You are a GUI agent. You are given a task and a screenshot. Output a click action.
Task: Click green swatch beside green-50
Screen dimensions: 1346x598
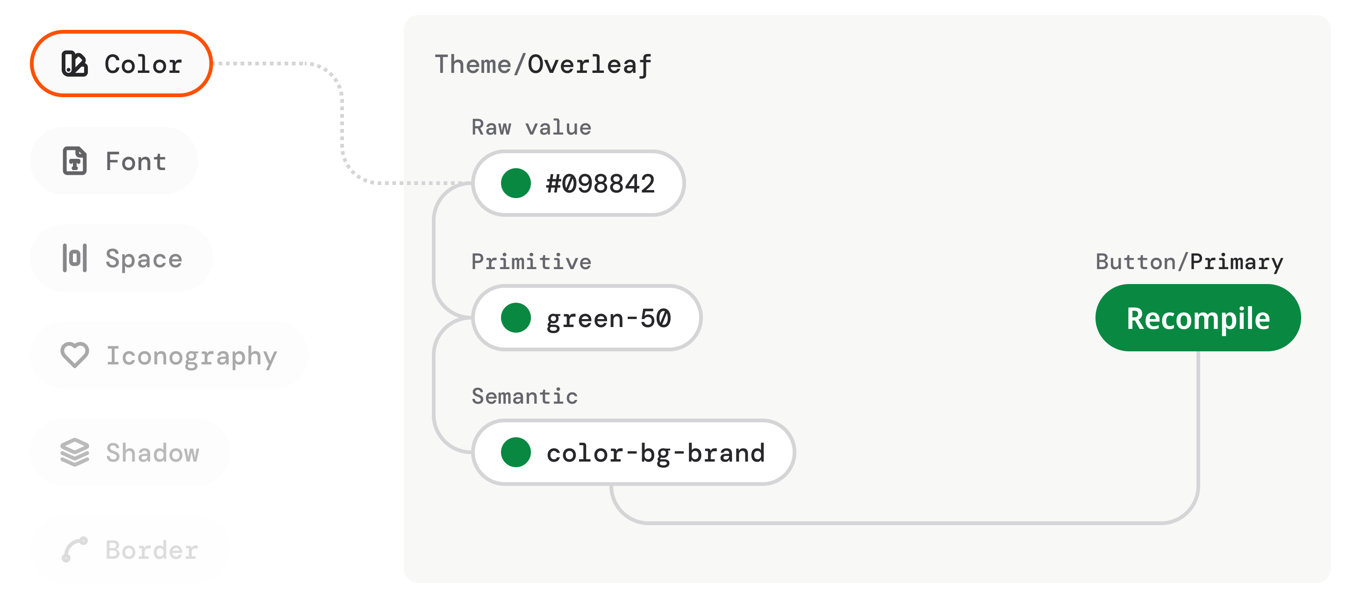(515, 318)
